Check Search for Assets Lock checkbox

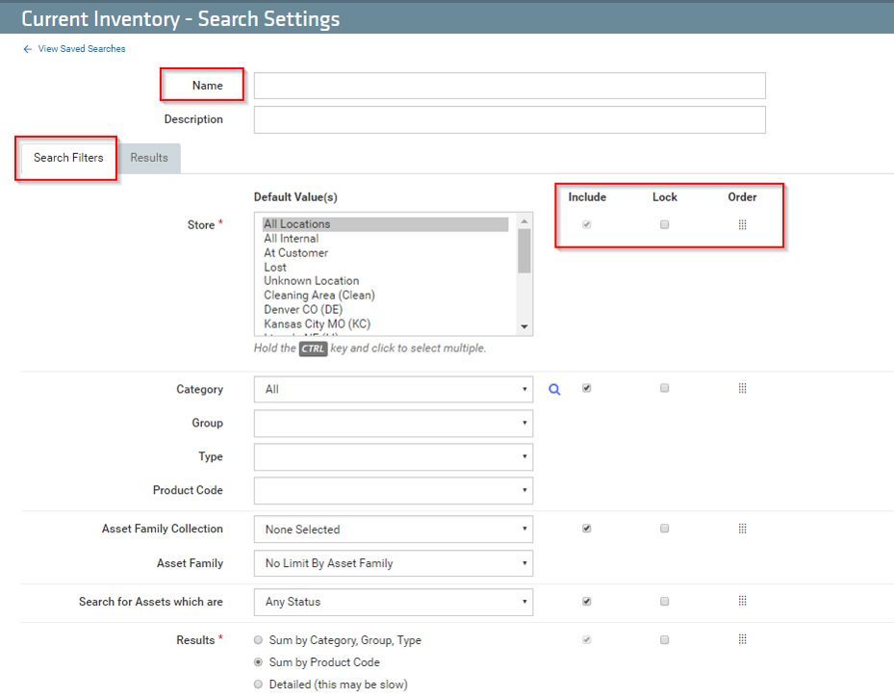point(664,601)
